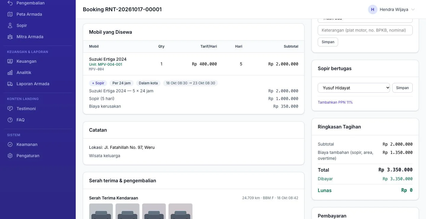Click the Keuangan money icon
Screen dimensions: 426x219
pyautogui.click(x=10, y=61)
